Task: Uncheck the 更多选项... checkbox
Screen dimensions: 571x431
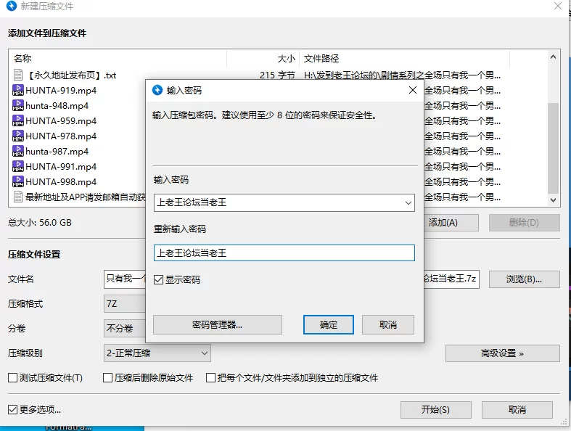Action: click(x=13, y=409)
